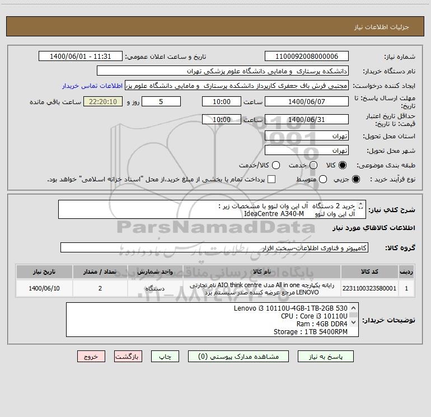
Task: Click the response deadline date 1400/06/07
Action: point(307,102)
